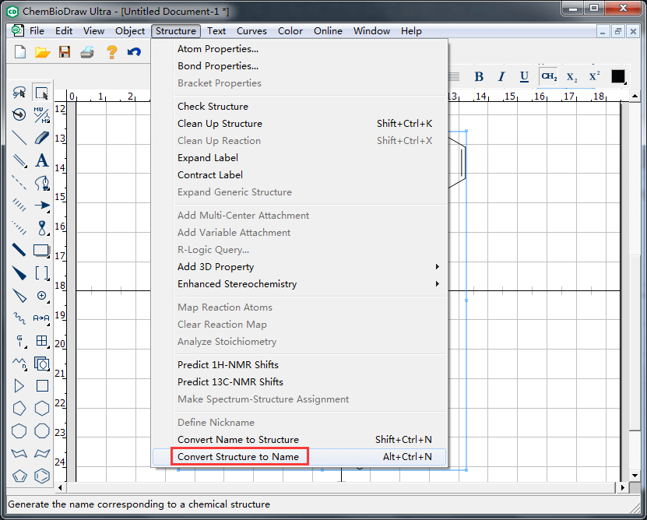Select the Chemical Symbols tool
This screenshot has width=647, height=520.
pos(42,296)
